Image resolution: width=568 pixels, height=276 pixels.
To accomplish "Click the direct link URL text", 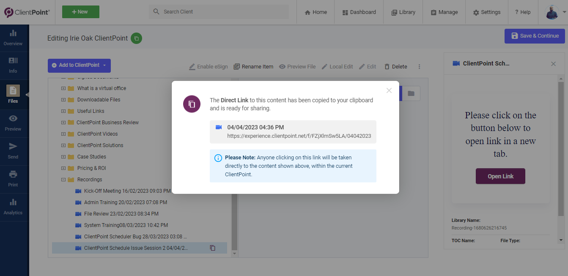I will coord(299,136).
